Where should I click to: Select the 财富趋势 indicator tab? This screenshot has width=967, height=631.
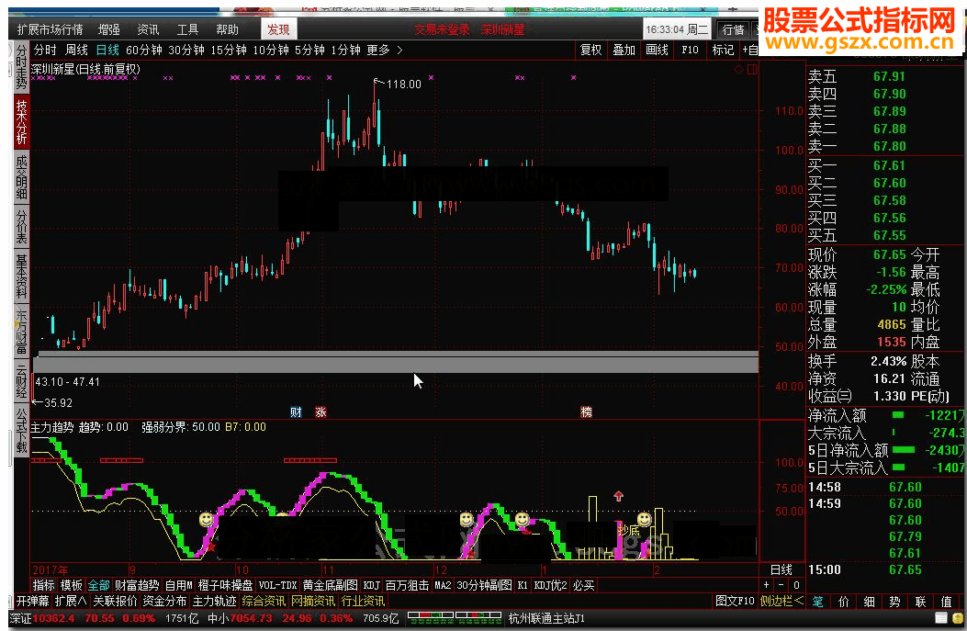point(137,585)
